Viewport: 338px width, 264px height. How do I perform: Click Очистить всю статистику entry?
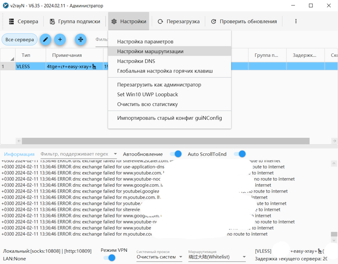147,104
